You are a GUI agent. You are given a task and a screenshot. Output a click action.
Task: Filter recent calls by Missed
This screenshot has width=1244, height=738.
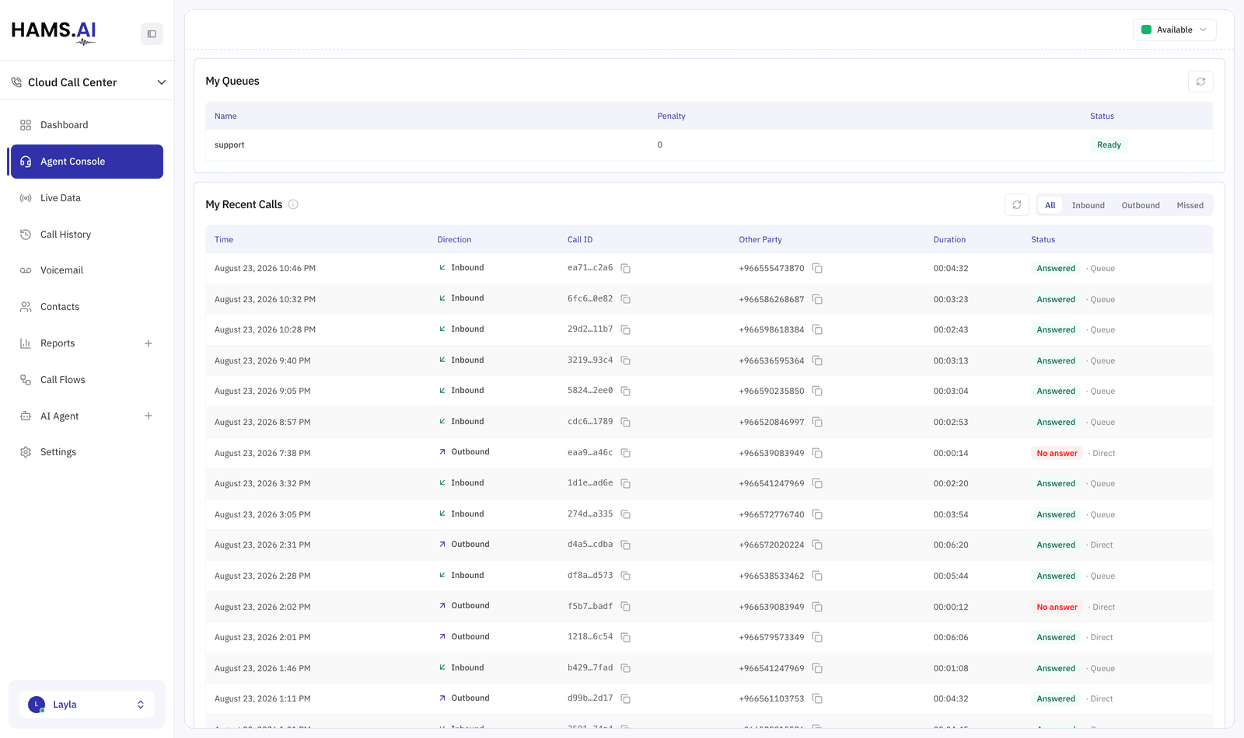point(1190,205)
